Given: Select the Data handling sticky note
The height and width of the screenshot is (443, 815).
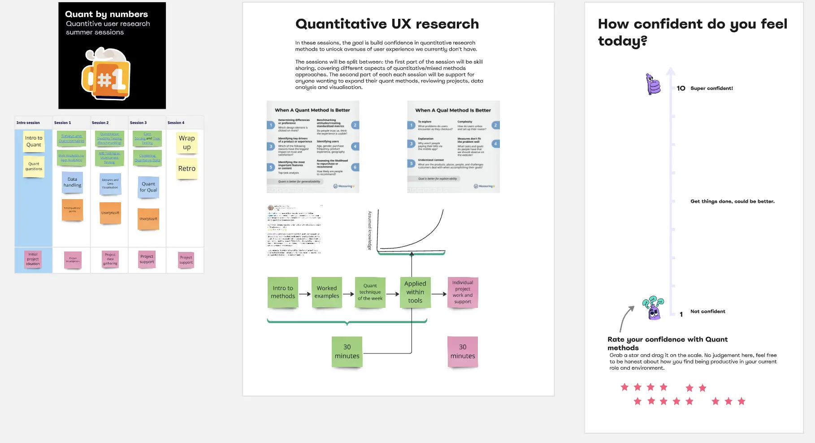Looking at the screenshot, I should coord(72,182).
